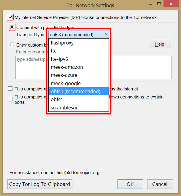Click the Help button
Image resolution: width=181 pixels, height=196 pixels.
click(x=160, y=44)
